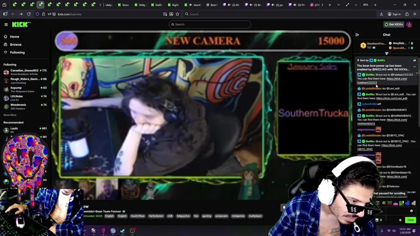The height and width of the screenshot is (236, 420).
Task: Reload the page
Action: pos(29,14)
